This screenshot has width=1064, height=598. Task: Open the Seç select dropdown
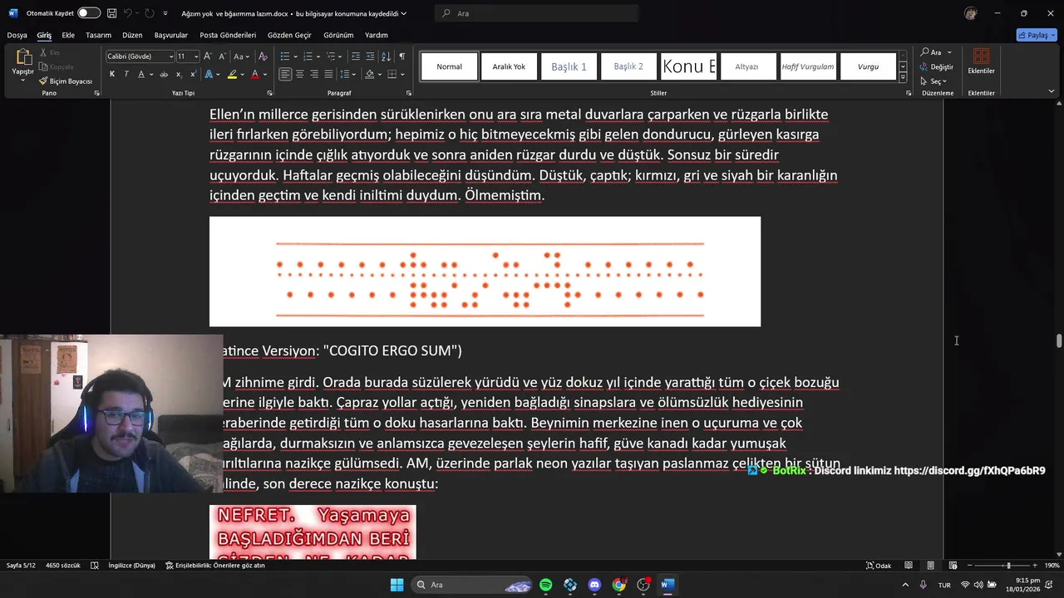point(934,81)
